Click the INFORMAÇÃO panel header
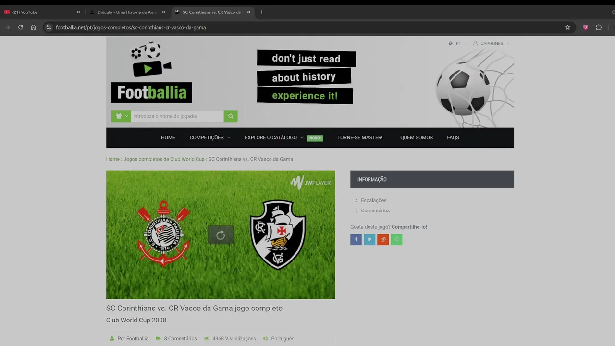The height and width of the screenshot is (346, 615). click(x=432, y=179)
